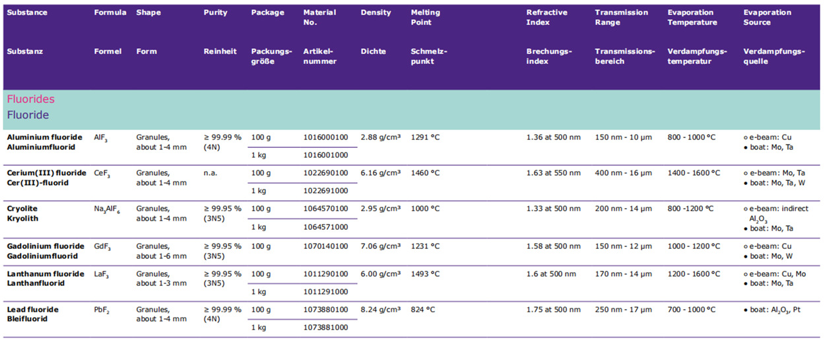The width and height of the screenshot is (825, 350).
Task: Click material number 1011291000
Action: pyautogui.click(x=325, y=291)
